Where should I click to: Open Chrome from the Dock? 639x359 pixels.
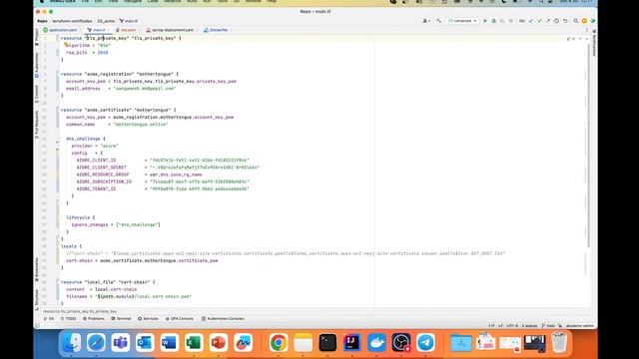[279, 343]
